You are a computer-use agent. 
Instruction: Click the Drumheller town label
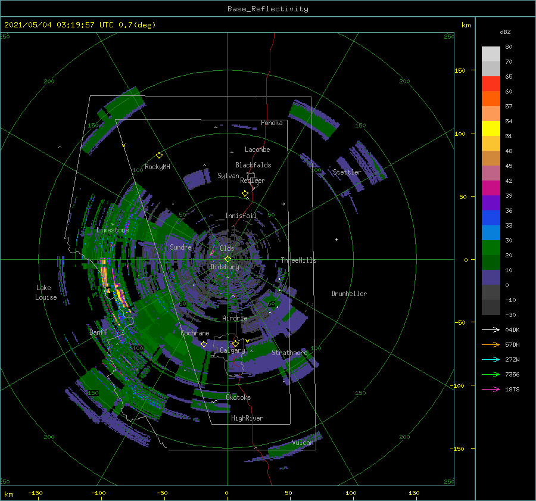[x=349, y=294]
